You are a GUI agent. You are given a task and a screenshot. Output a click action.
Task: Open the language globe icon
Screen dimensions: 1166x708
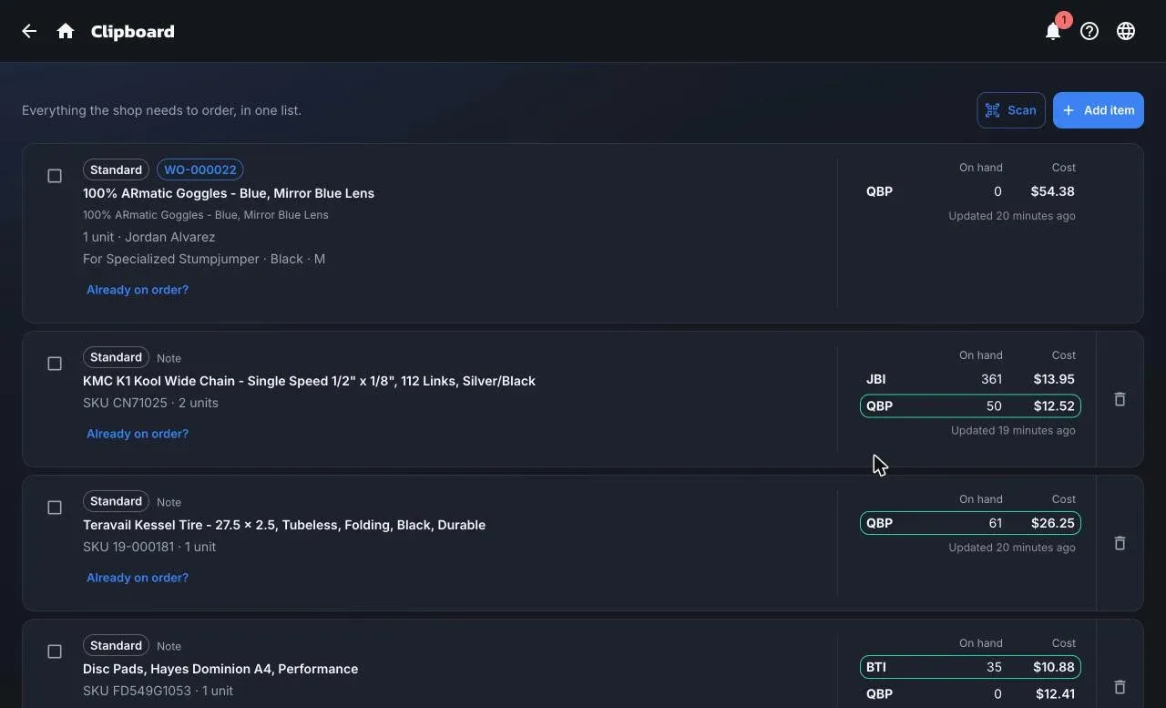coord(1126,31)
